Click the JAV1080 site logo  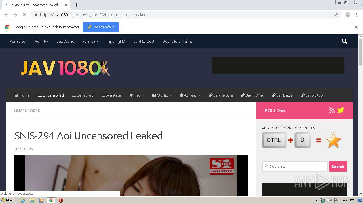coord(66,68)
